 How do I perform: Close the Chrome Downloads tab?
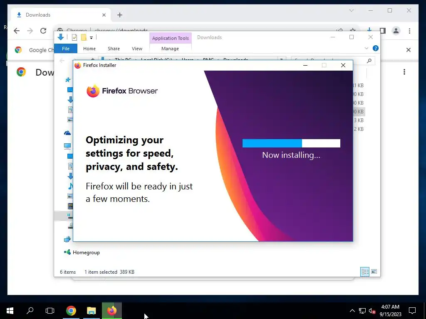[x=104, y=15]
